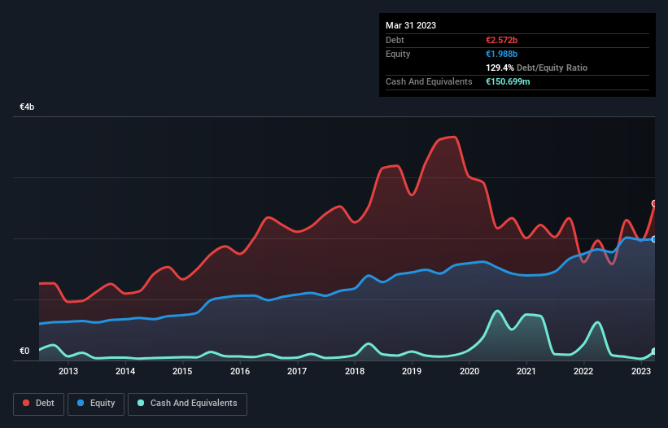The image size is (668, 428).
Task: Click Cash And Equivalents label in tooltip
Action: click(x=429, y=81)
